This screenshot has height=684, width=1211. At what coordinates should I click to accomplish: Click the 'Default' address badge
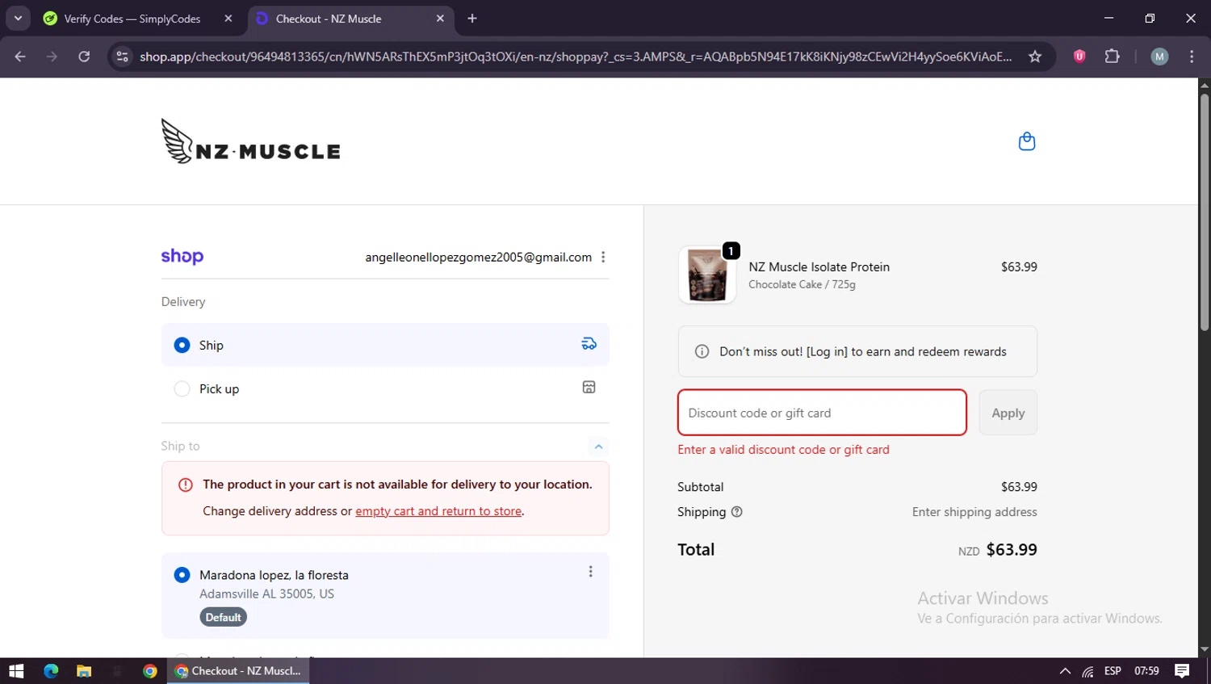(x=223, y=617)
